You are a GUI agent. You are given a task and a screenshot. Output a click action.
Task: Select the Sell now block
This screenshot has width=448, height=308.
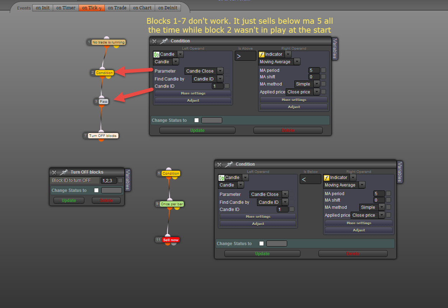click(x=171, y=240)
